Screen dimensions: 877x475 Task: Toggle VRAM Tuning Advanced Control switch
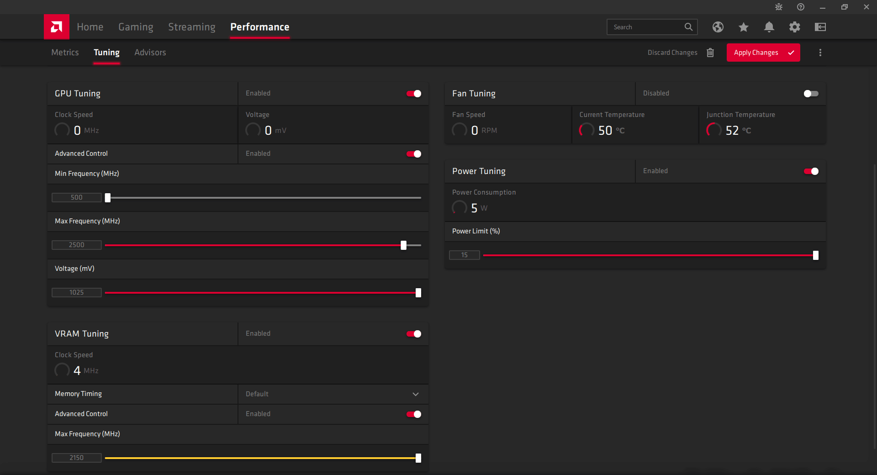click(414, 414)
